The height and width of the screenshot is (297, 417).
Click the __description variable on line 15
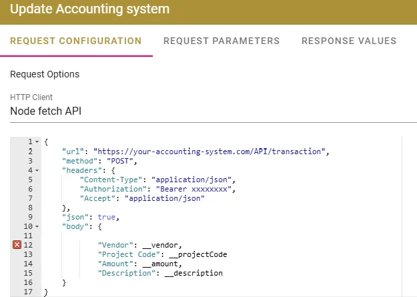click(193, 274)
